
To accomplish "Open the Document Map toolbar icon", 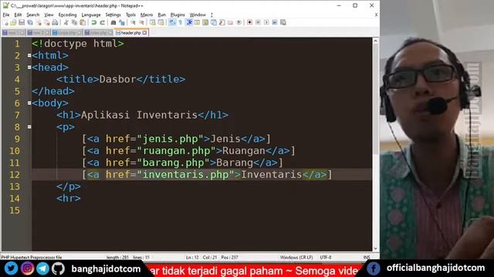I will tap(205, 22).
